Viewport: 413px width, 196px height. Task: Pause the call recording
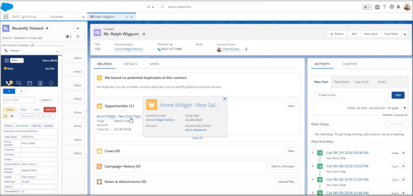click(12, 116)
